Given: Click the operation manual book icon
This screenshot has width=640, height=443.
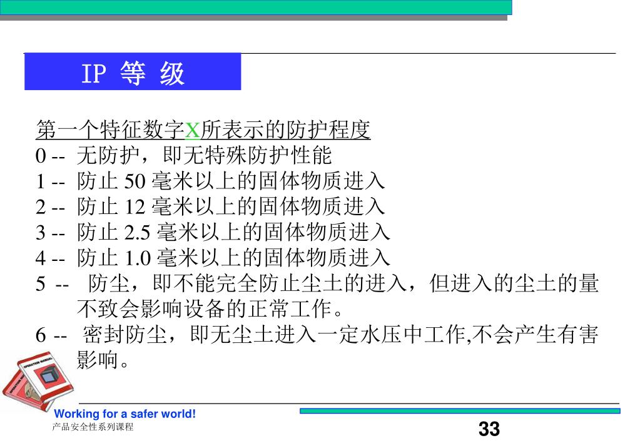Looking at the screenshot, I should 38,381.
